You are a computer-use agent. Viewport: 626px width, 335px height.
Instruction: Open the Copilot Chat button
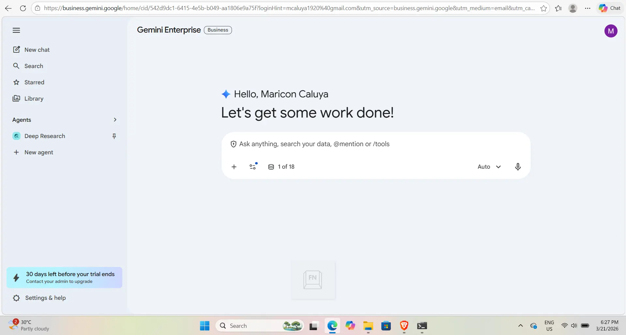[x=610, y=8]
